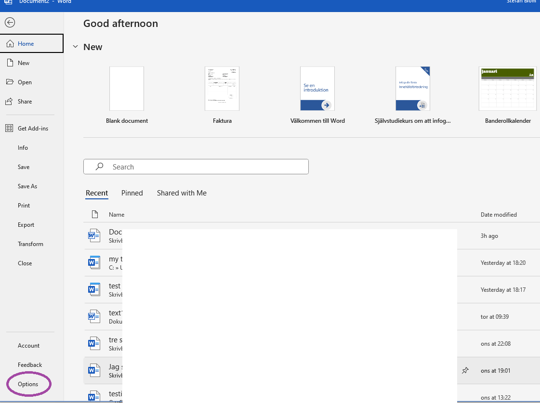540x403 pixels.
Task: Switch to the Pinned tab
Action: [132, 193]
